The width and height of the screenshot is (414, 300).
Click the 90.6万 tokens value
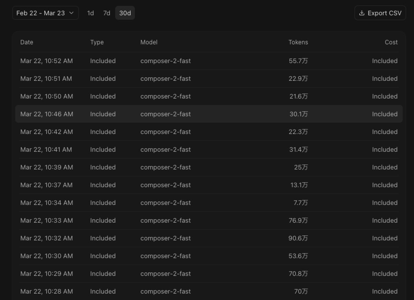[298, 238]
